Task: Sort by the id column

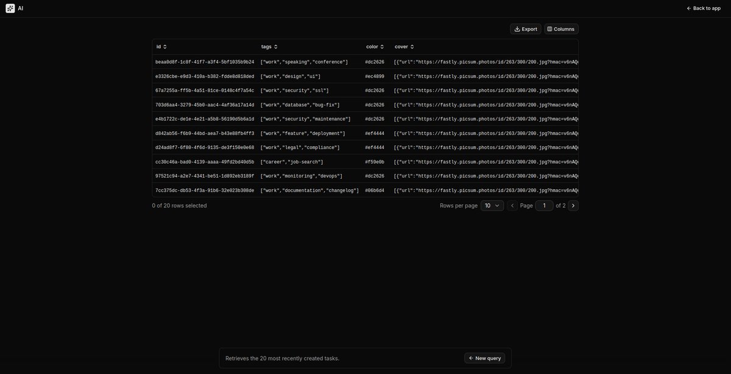Action: (x=161, y=47)
